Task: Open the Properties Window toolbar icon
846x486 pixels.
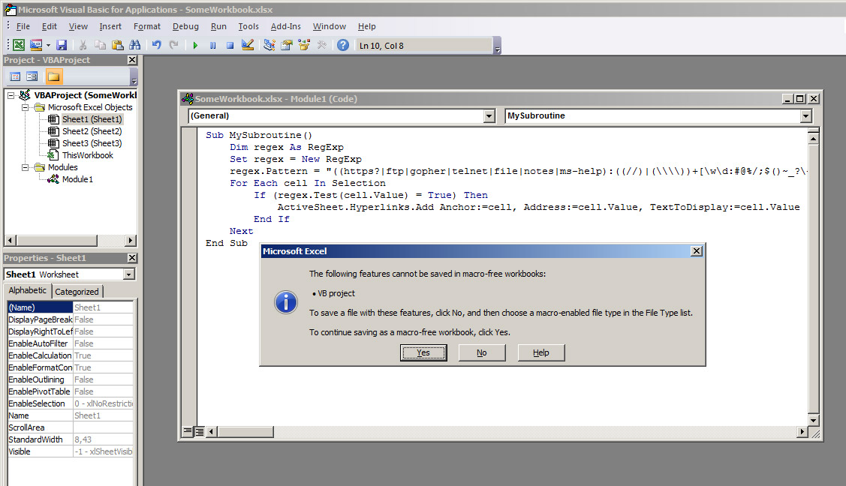Action: 287,45
